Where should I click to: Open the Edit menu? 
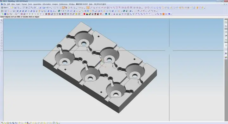coord(9,4)
